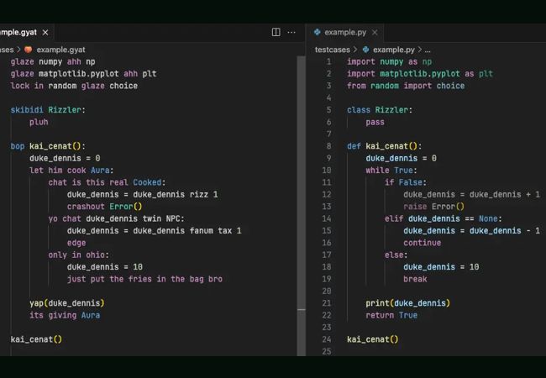546x378 pixels.
Task: Switch to the example.py tab
Action: tap(345, 33)
